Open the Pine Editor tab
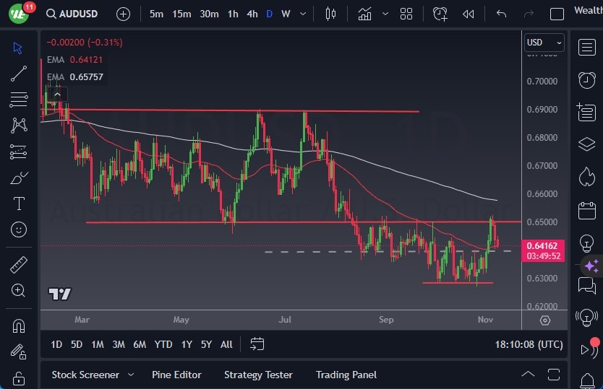 click(176, 375)
